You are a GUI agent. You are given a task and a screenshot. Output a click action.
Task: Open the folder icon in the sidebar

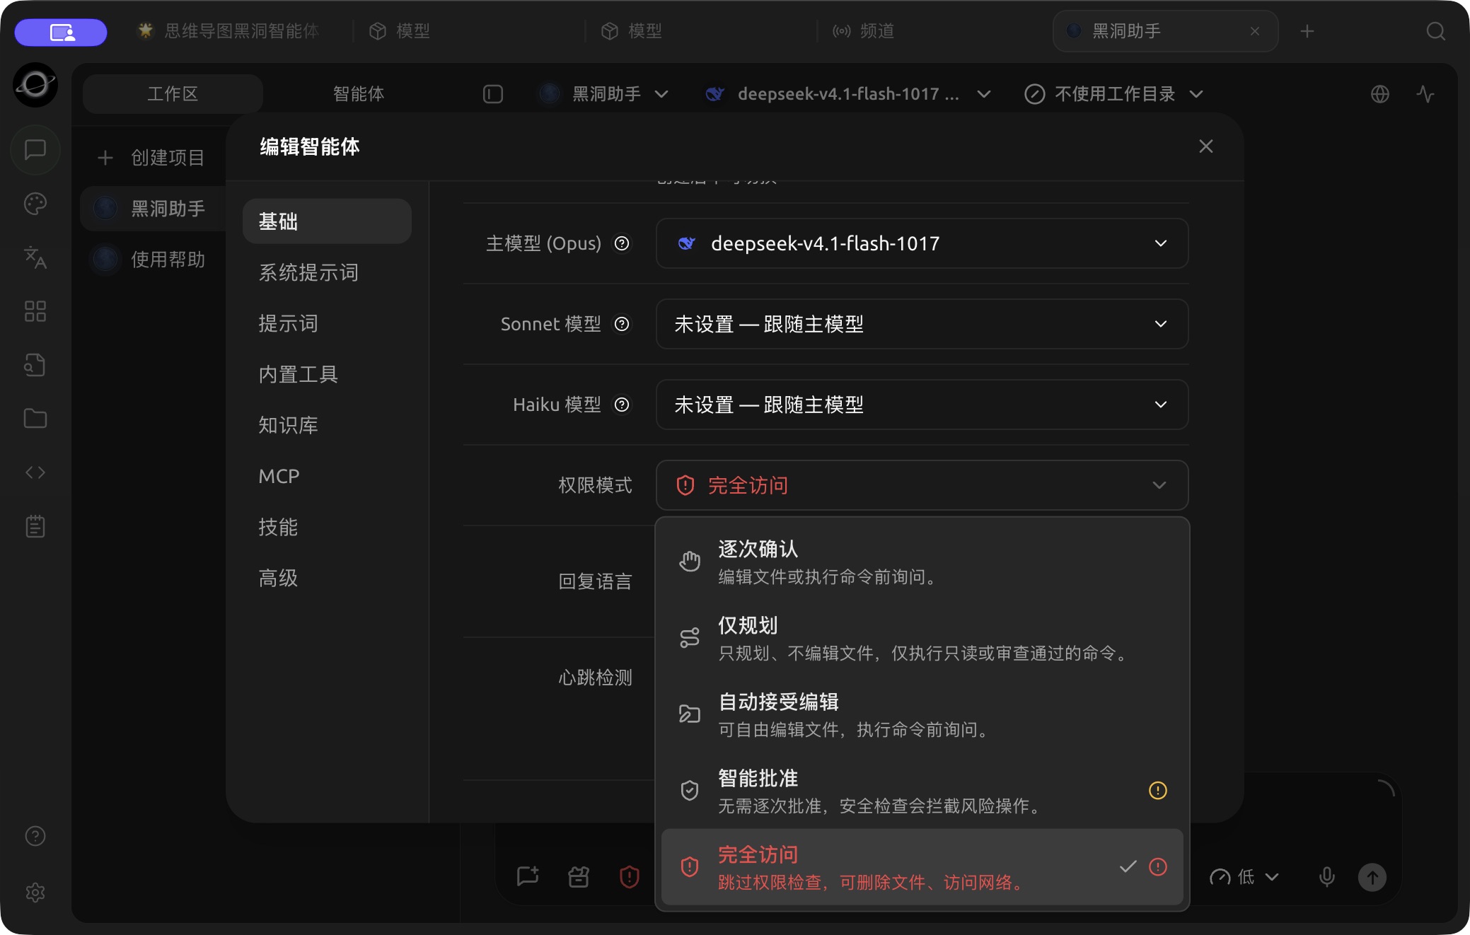coord(35,419)
